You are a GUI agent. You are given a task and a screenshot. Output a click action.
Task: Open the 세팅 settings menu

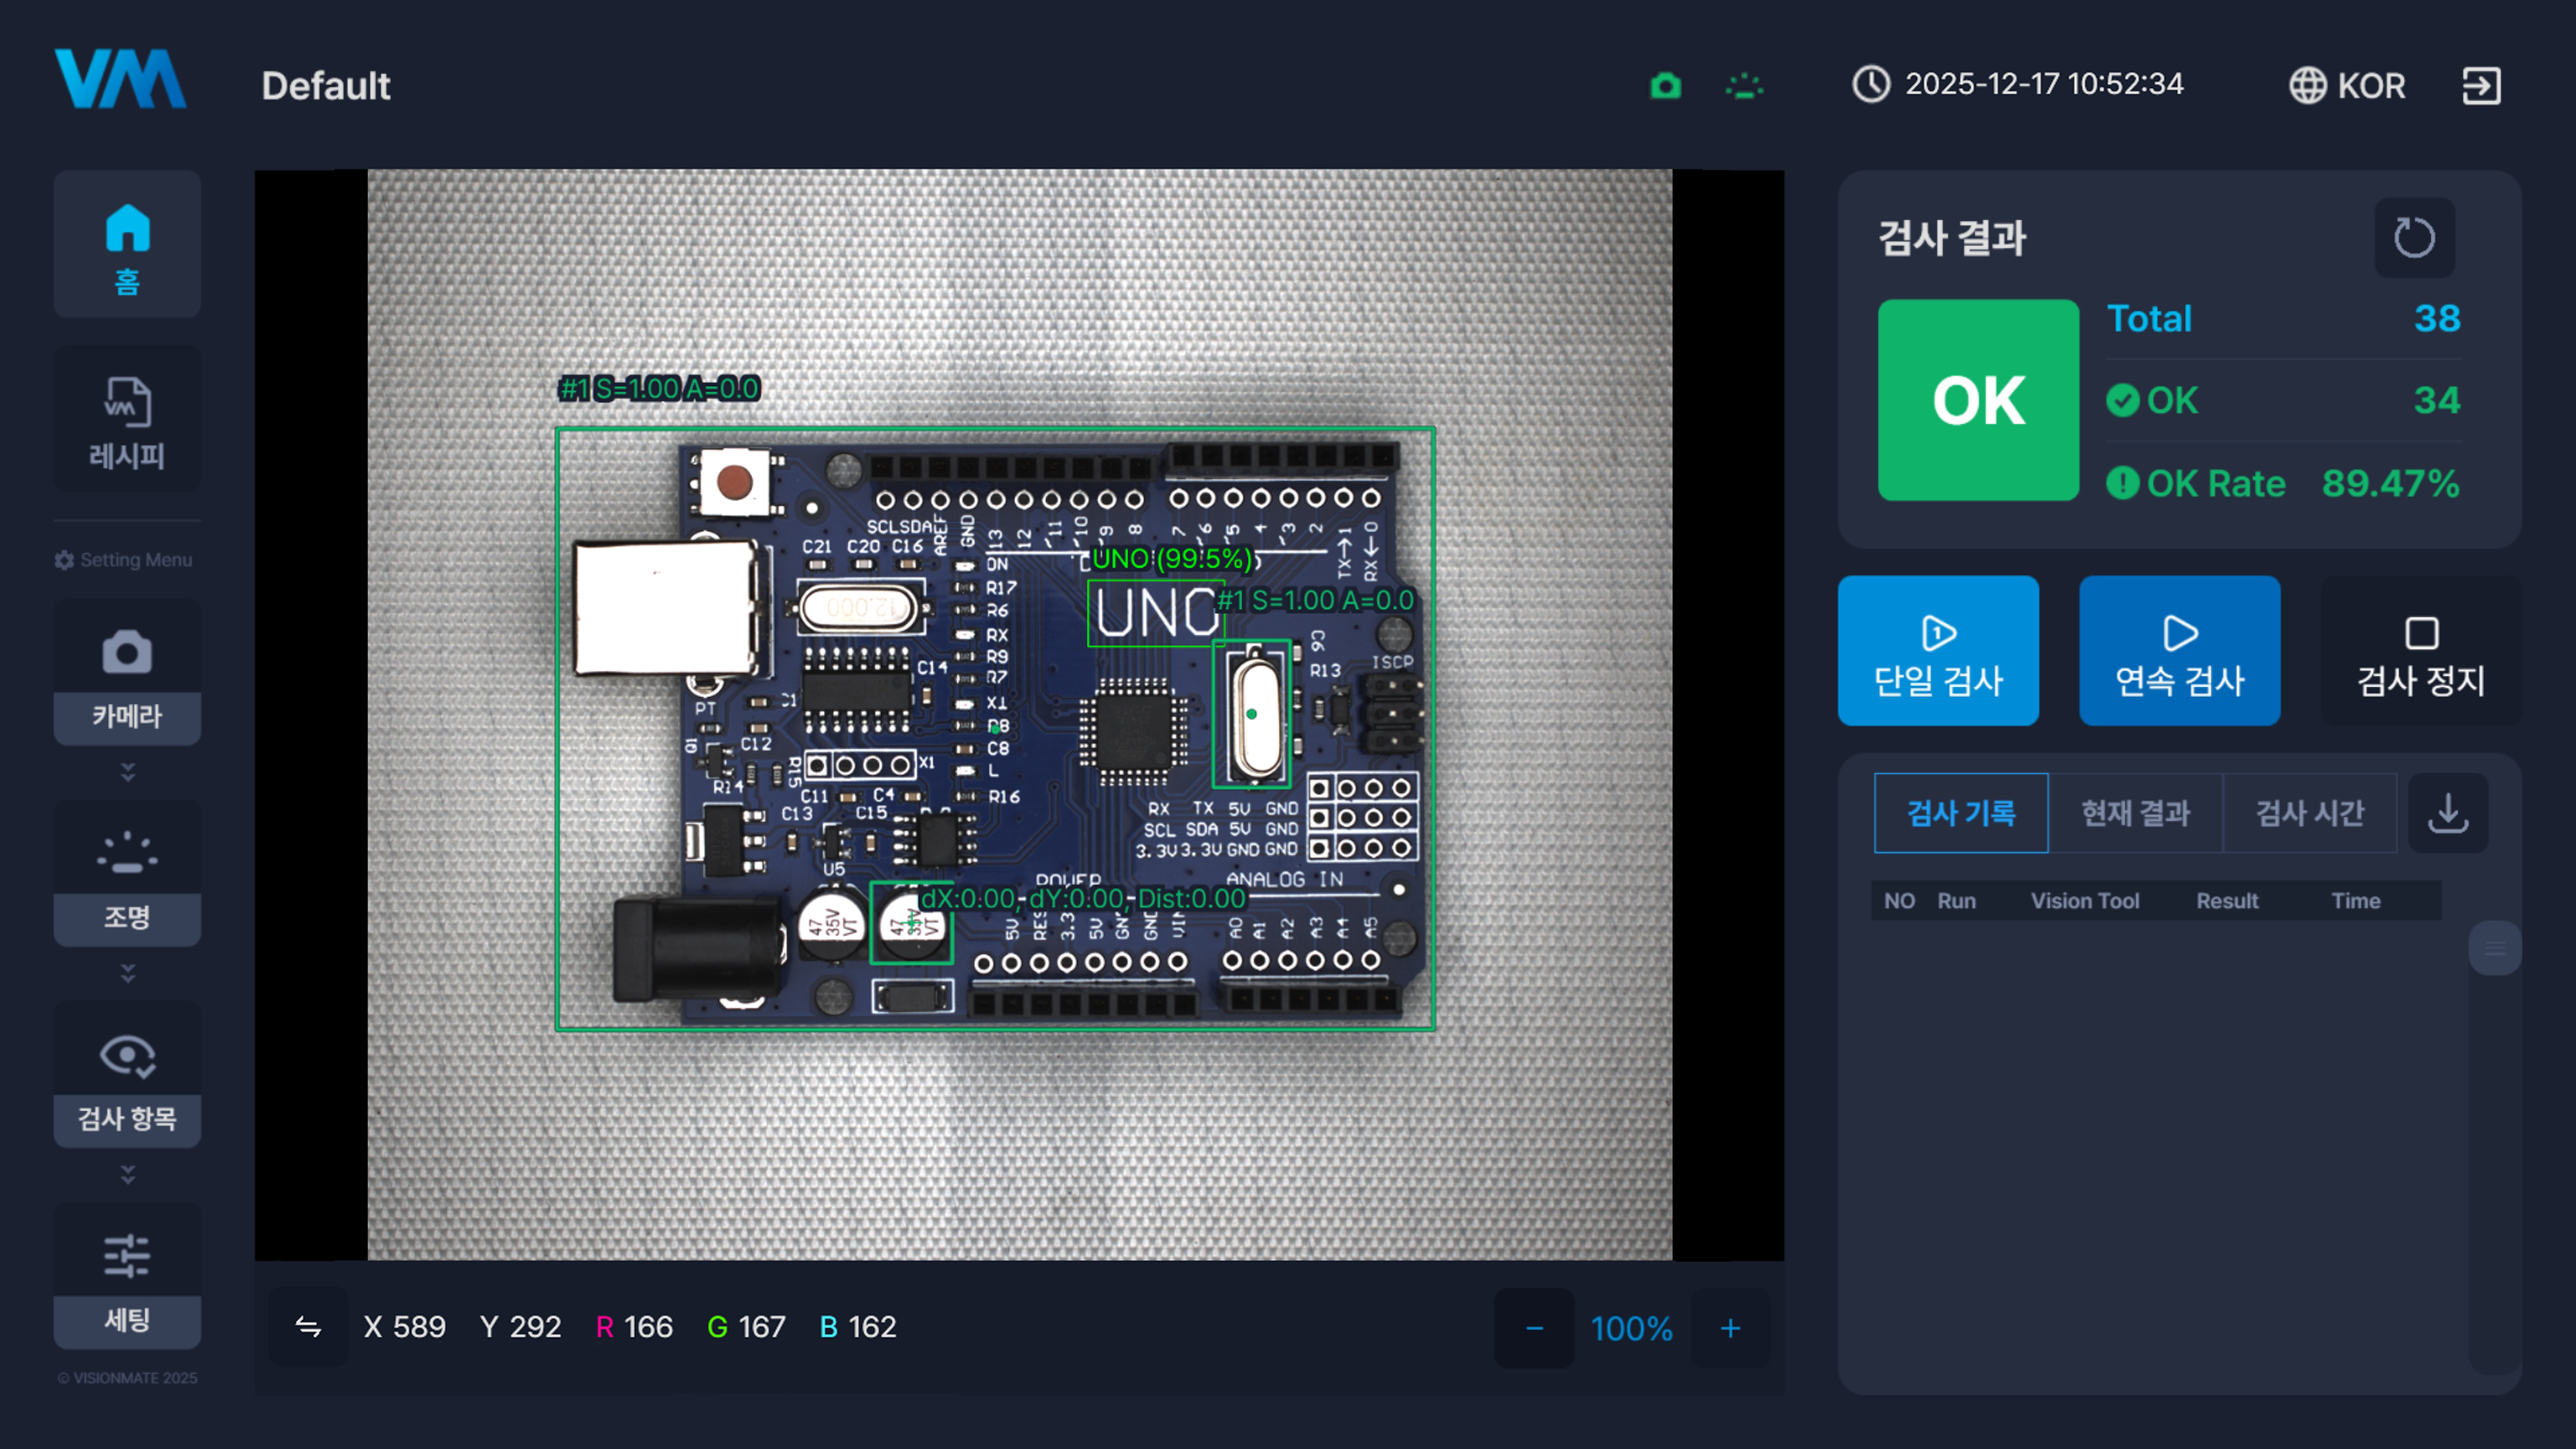click(127, 1276)
